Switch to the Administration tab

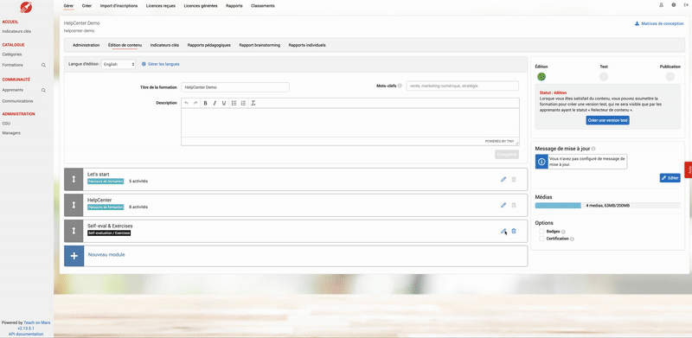coord(86,45)
